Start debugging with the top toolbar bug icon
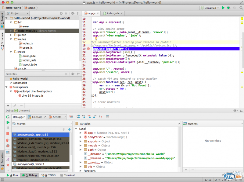The height and width of the screenshot is (182, 244). point(229,8)
